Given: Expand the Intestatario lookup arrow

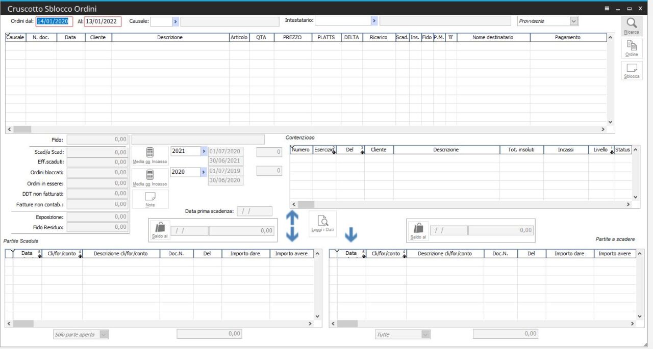Looking at the screenshot, I should coord(374,20).
